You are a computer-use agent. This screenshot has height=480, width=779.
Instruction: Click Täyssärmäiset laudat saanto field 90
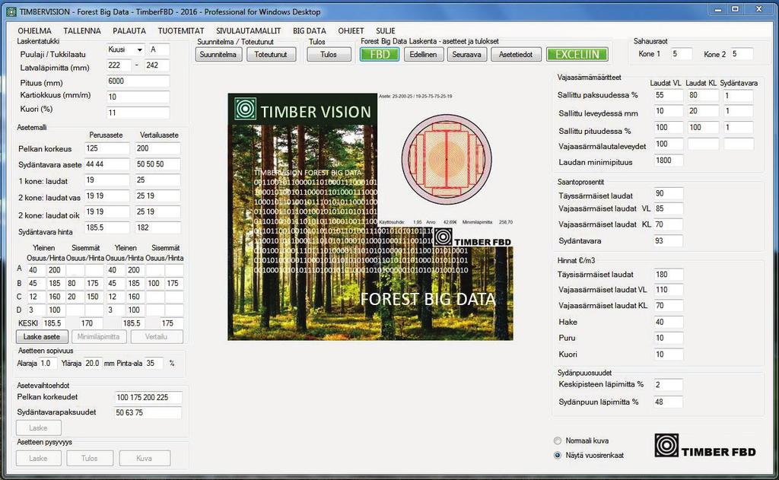tap(668, 194)
